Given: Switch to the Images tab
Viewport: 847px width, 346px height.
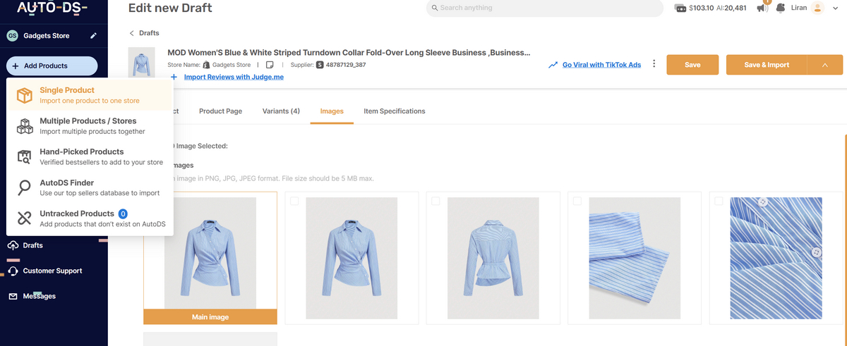Looking at the screenshot, I should click(x=332, y=111).
